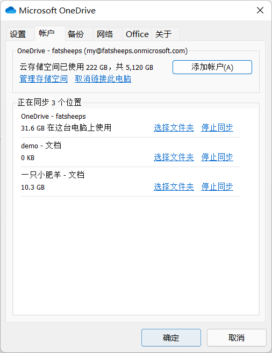The height and width of the screenshot is (353, 272).
Task: Click 取消链接此电脑 link
Action: 103,79
